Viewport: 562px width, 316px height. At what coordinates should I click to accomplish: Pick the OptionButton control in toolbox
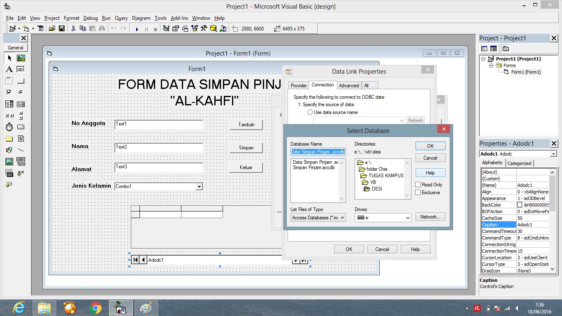(x=21, y=93)
